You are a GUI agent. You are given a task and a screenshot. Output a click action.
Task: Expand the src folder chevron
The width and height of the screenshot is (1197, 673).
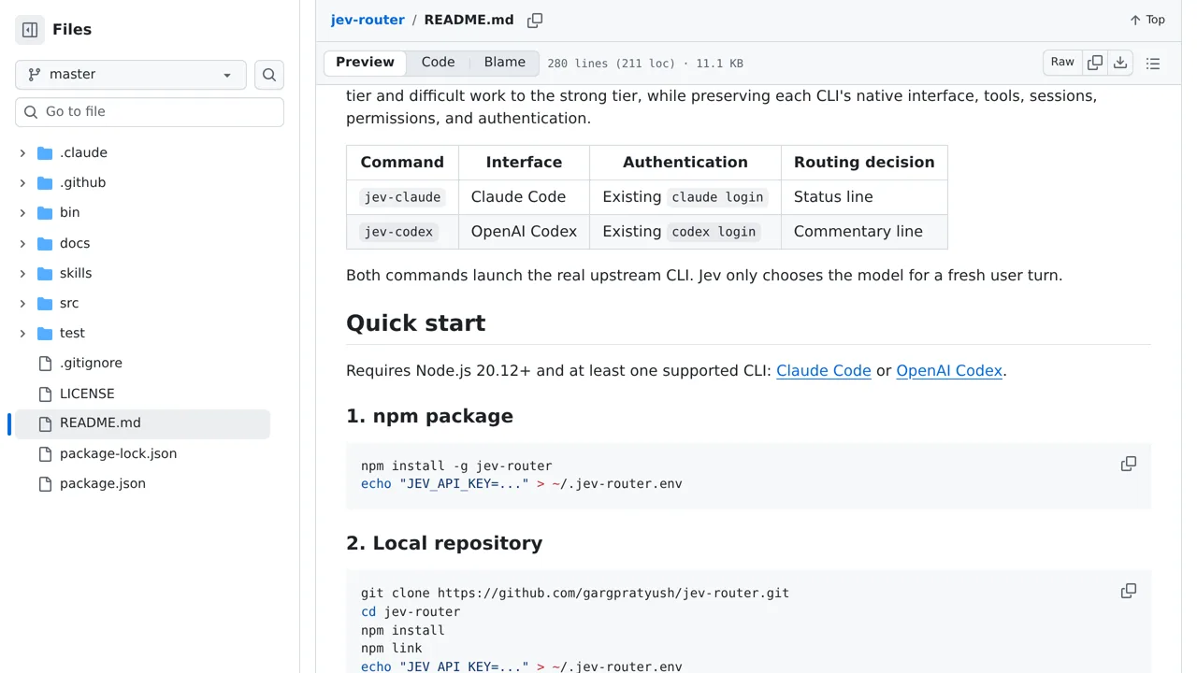(22, 304)
